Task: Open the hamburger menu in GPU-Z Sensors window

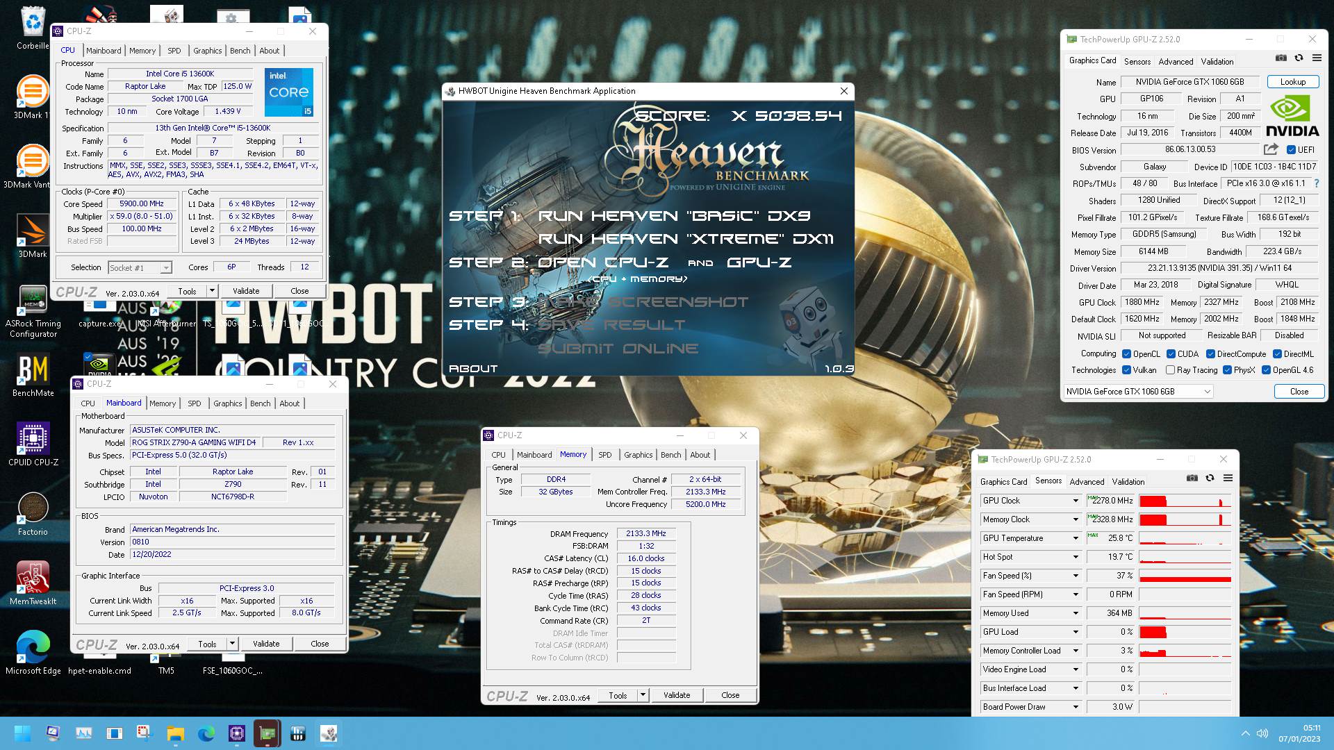Action: tap(1228, 478)
